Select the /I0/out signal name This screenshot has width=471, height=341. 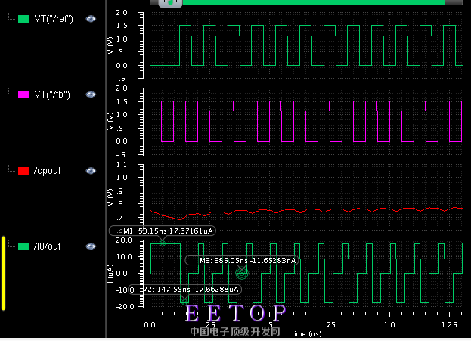coord(47,246)
